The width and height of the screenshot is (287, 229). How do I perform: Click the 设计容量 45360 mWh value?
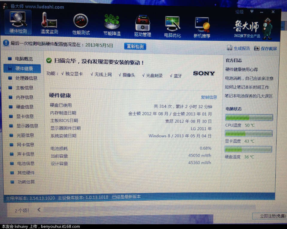(x=200, y=163)
